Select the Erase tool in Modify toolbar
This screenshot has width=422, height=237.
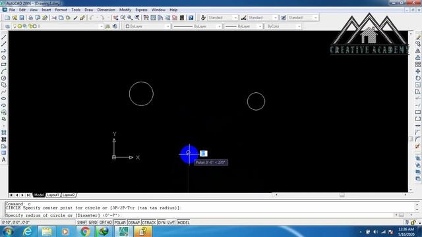[x=417, y=37]
